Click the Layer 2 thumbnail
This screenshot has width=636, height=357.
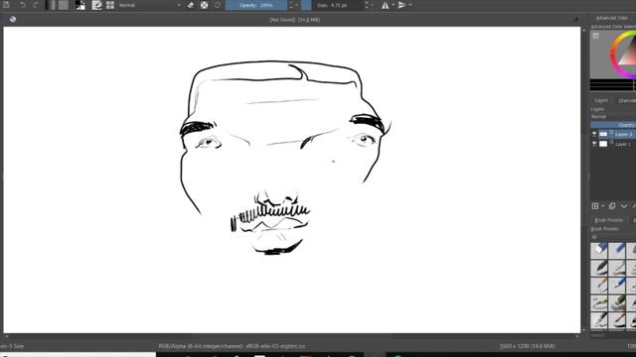point(603,134)
